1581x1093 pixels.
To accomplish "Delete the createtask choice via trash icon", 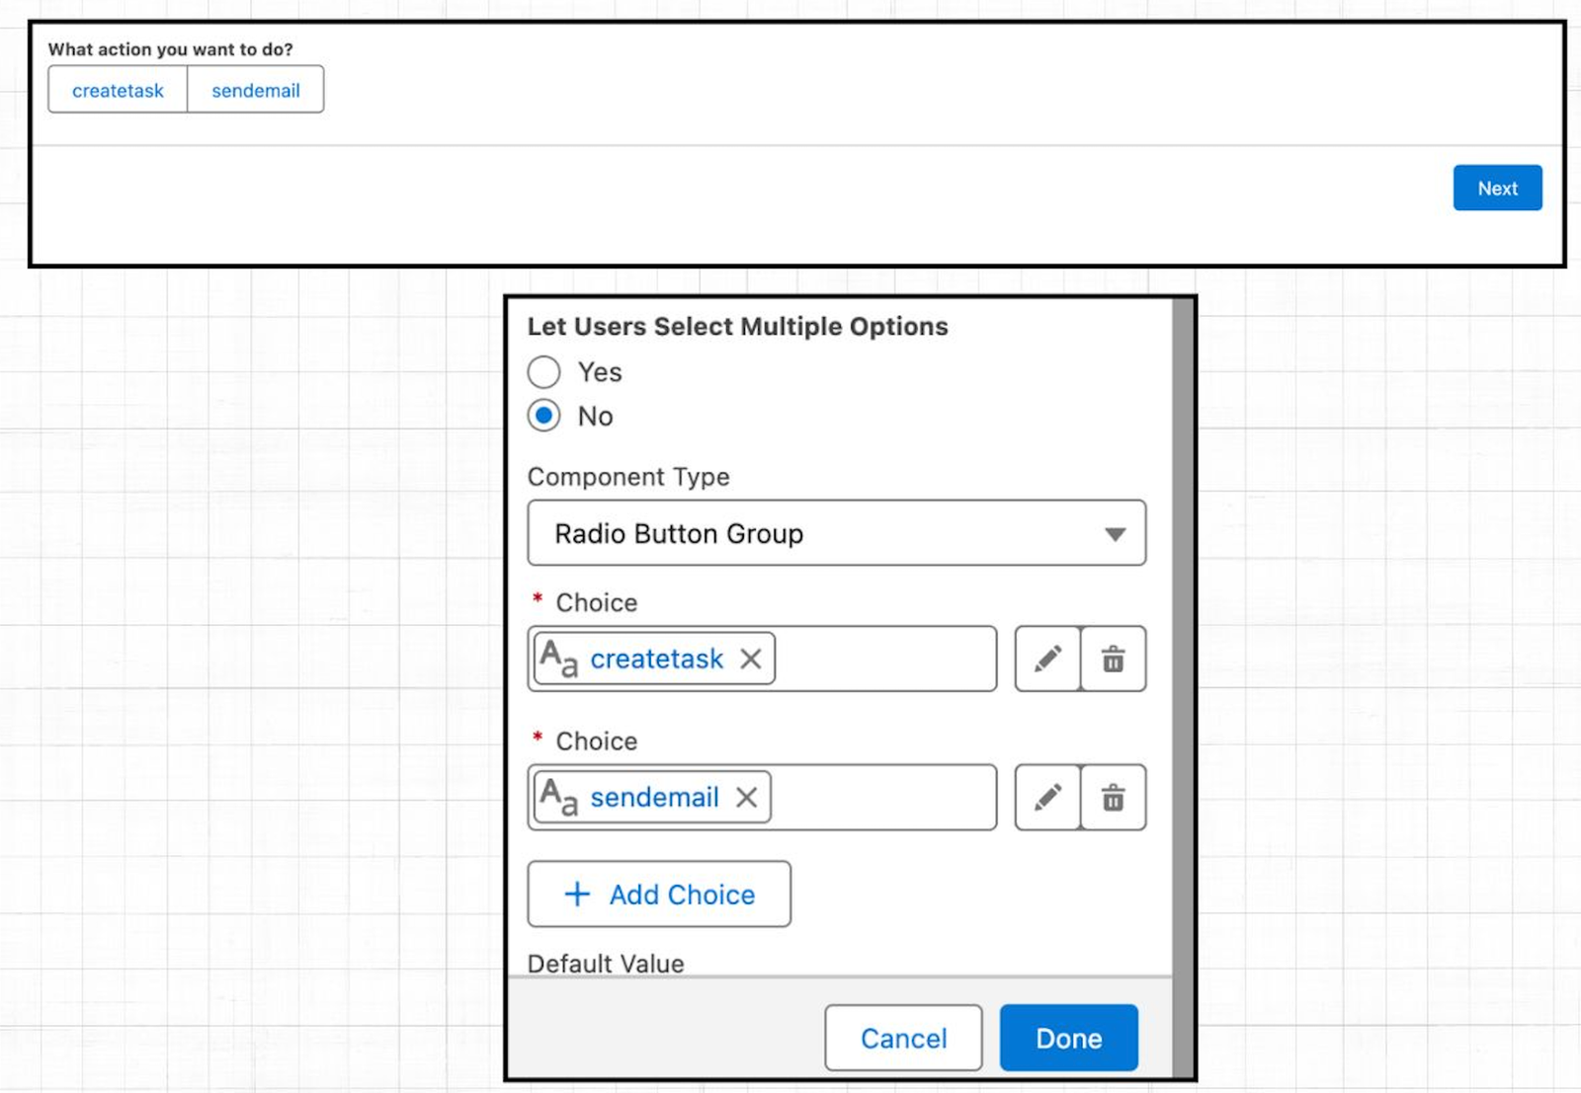I will click(1113, 659).
